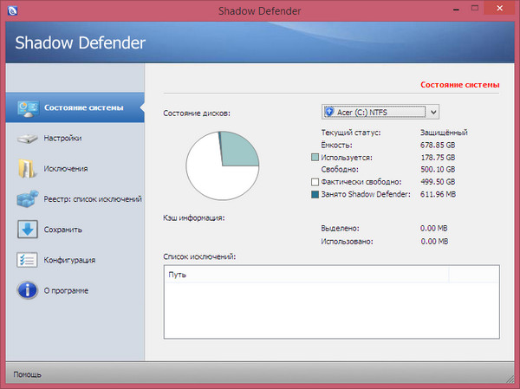
Task: Open Реестр: список исключений section
Action: click(92, 199)
